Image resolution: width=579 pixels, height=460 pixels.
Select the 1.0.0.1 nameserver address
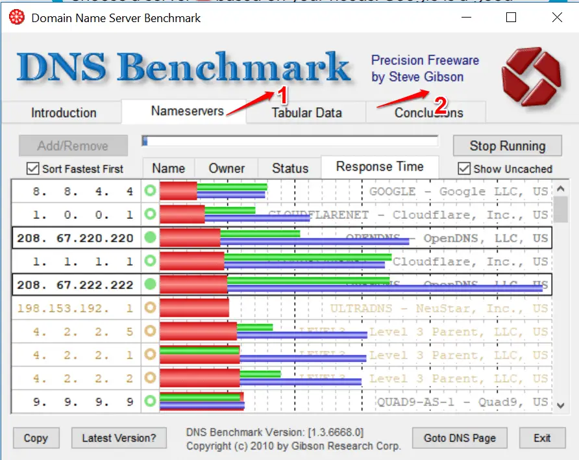pos(82,214)
